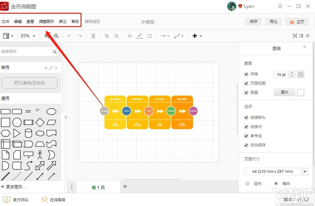Open the 调整图形 menu
Image resolution: width=315 pixels, height=206 pixels.
point(47,22)
